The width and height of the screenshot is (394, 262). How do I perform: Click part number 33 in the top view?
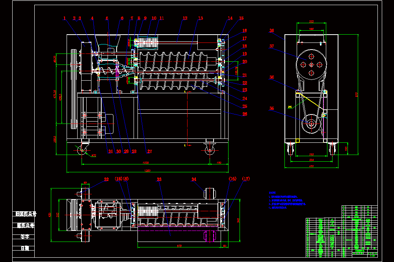click(x=159, y=179)
